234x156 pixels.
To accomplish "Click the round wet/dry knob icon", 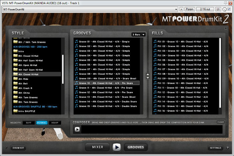I will coord(224,9).
